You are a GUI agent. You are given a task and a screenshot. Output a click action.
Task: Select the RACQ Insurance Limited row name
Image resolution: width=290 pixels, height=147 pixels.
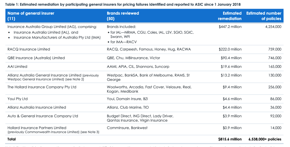click(29, 49)
